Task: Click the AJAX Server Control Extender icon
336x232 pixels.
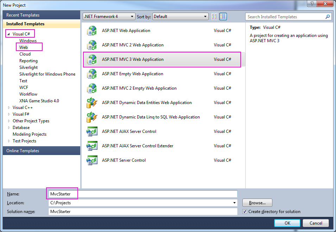Action: (x=92, y=146)
